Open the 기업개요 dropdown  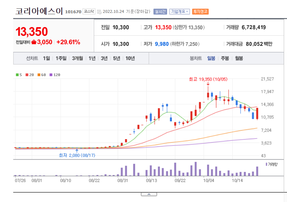click(179, 12)
